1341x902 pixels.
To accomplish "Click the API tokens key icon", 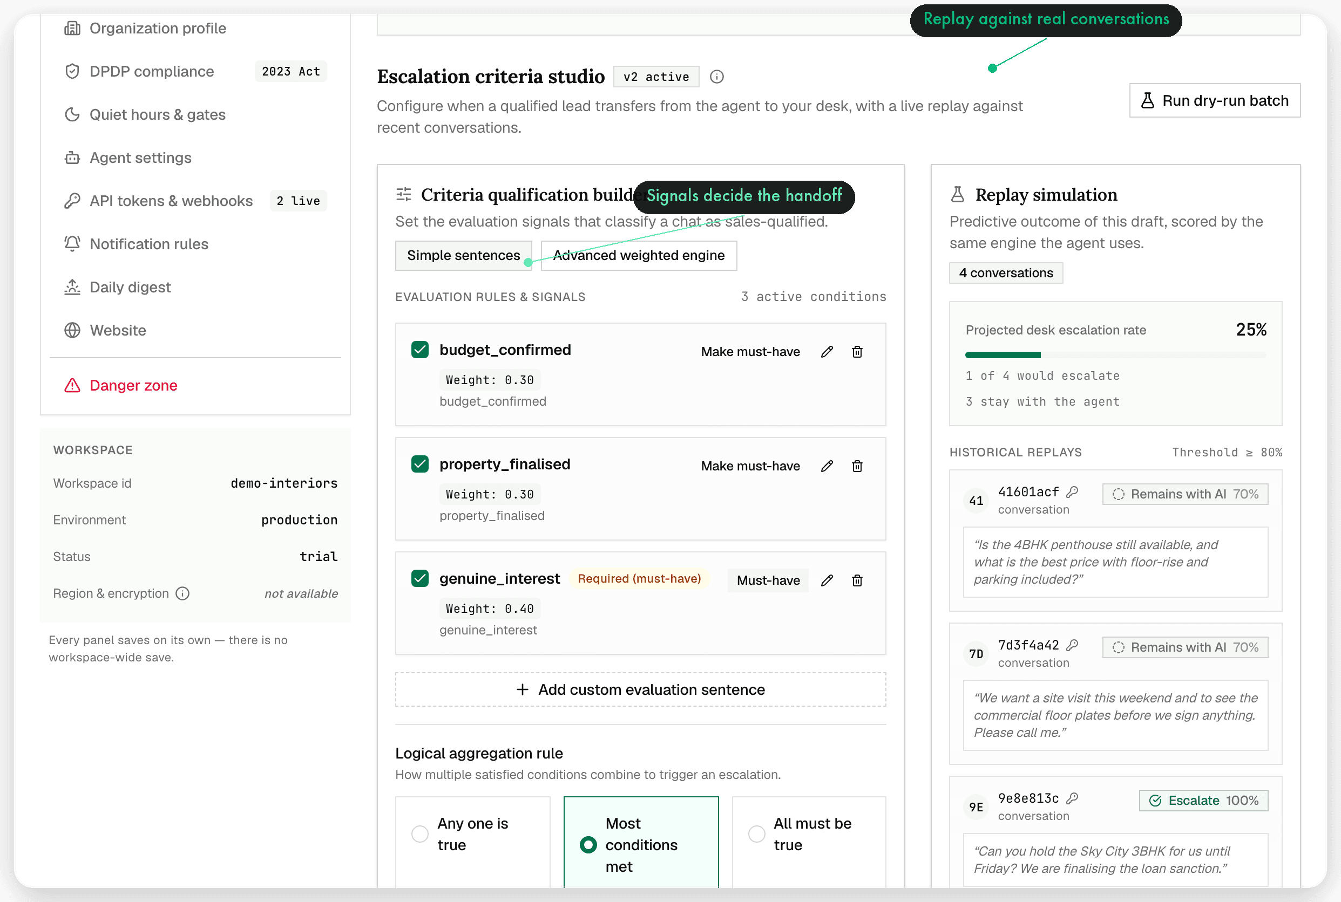I will 72,201.
